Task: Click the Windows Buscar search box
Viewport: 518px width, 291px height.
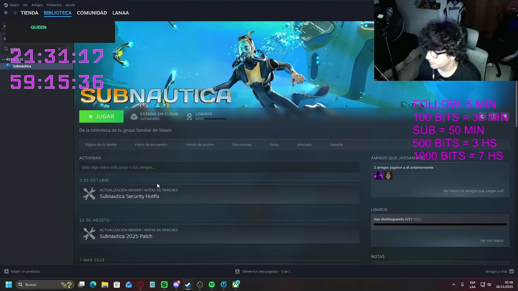Action: coord(45,285)
